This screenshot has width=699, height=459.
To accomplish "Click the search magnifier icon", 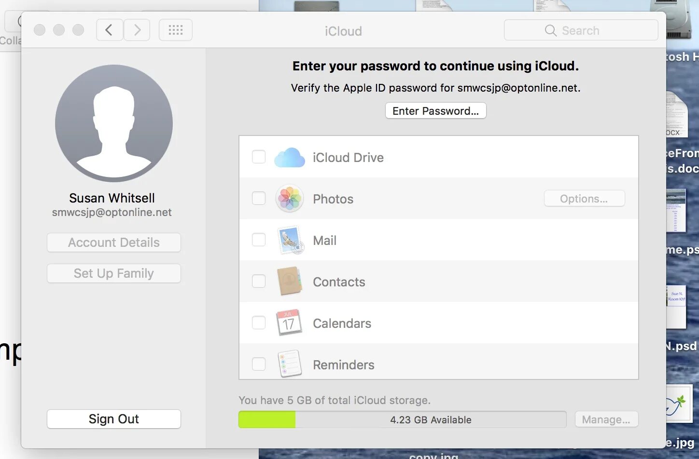I will (550, 30).
